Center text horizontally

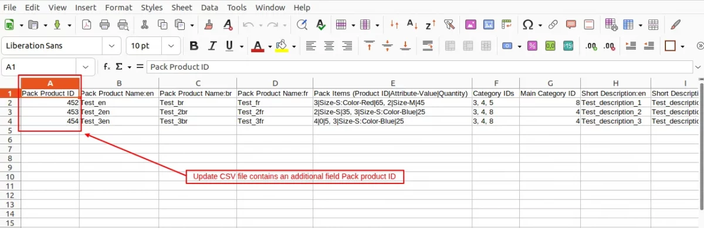click(329, 46)
